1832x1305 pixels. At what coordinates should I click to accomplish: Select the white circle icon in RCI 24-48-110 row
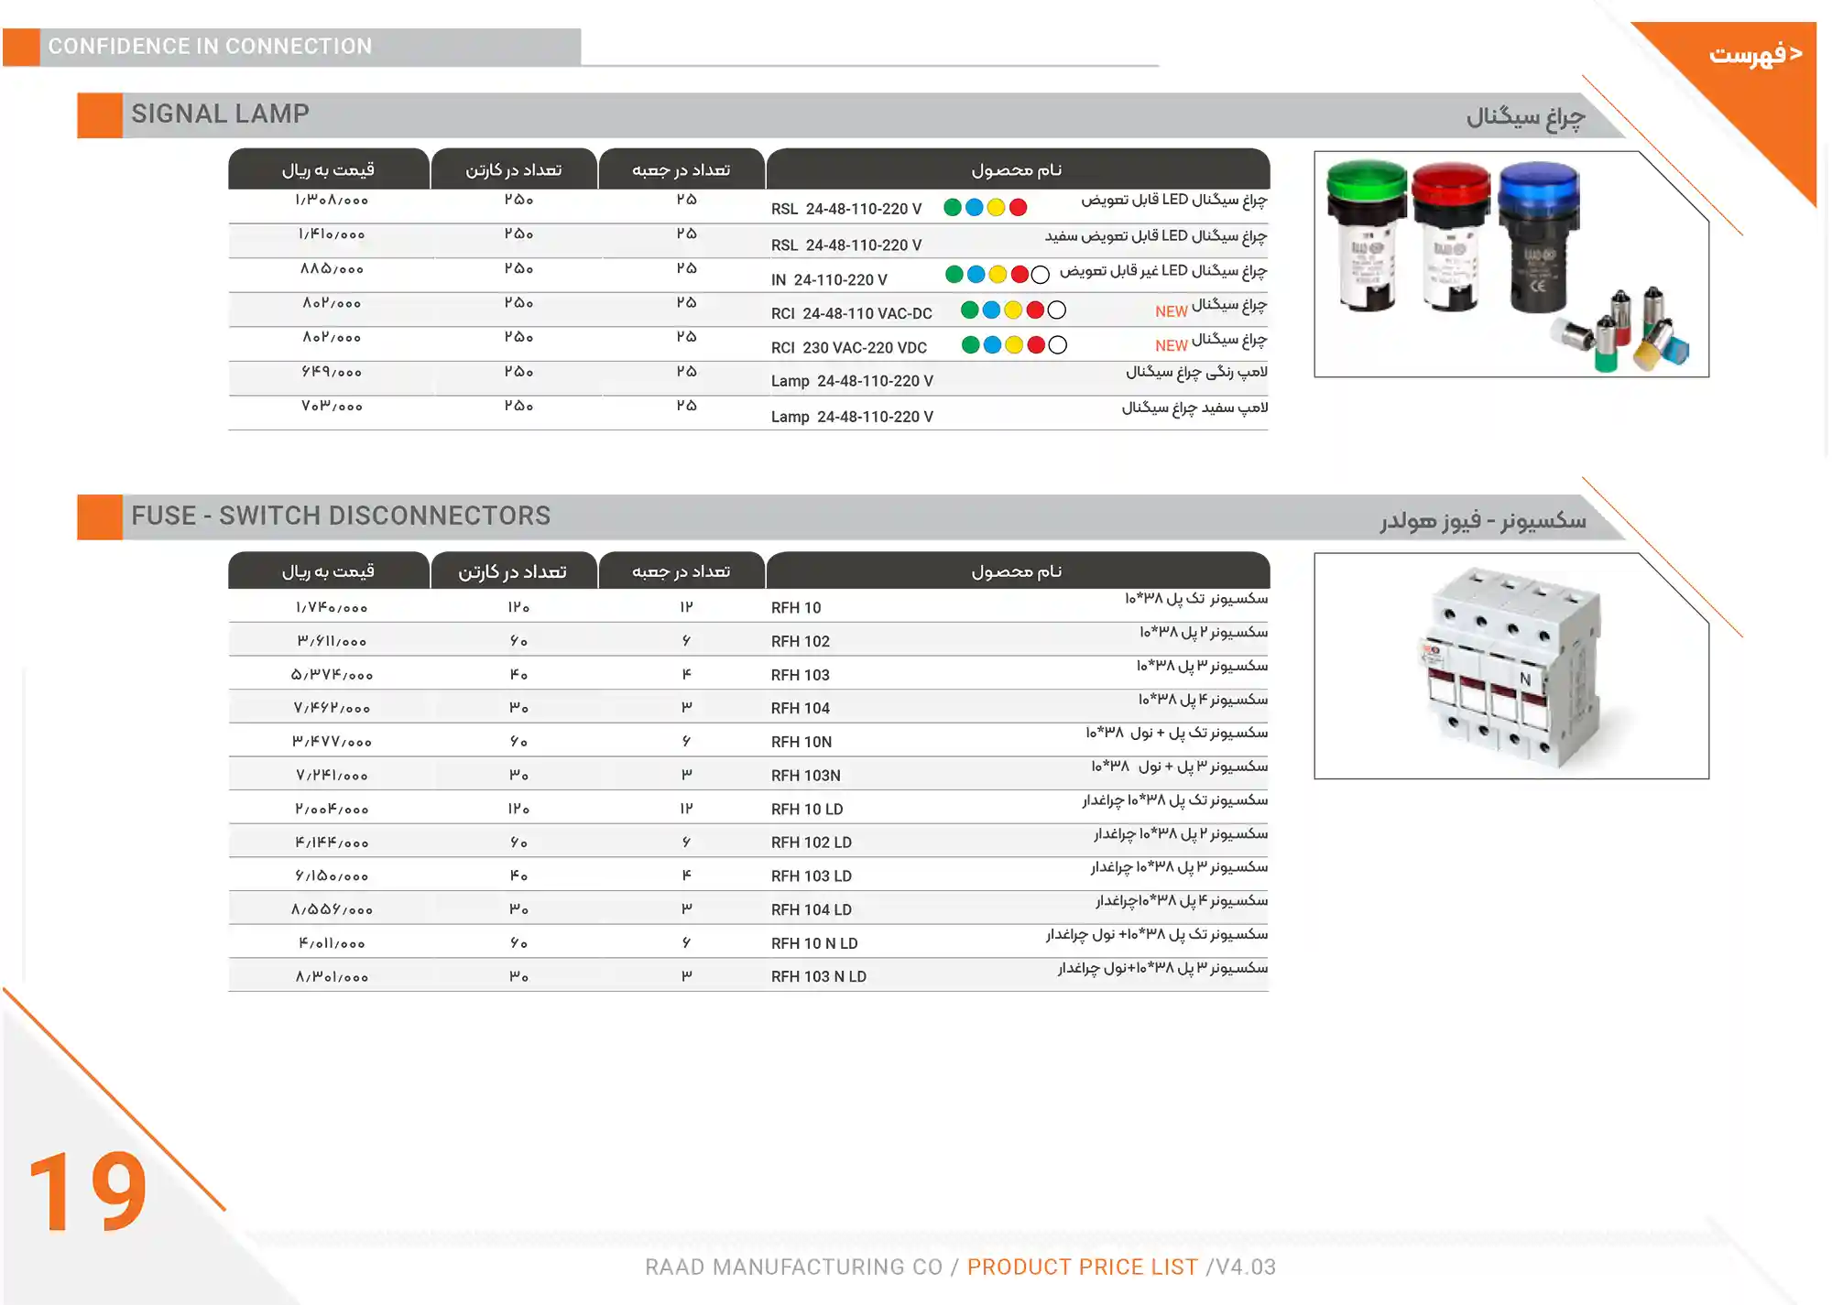[x=1057, y=312]
